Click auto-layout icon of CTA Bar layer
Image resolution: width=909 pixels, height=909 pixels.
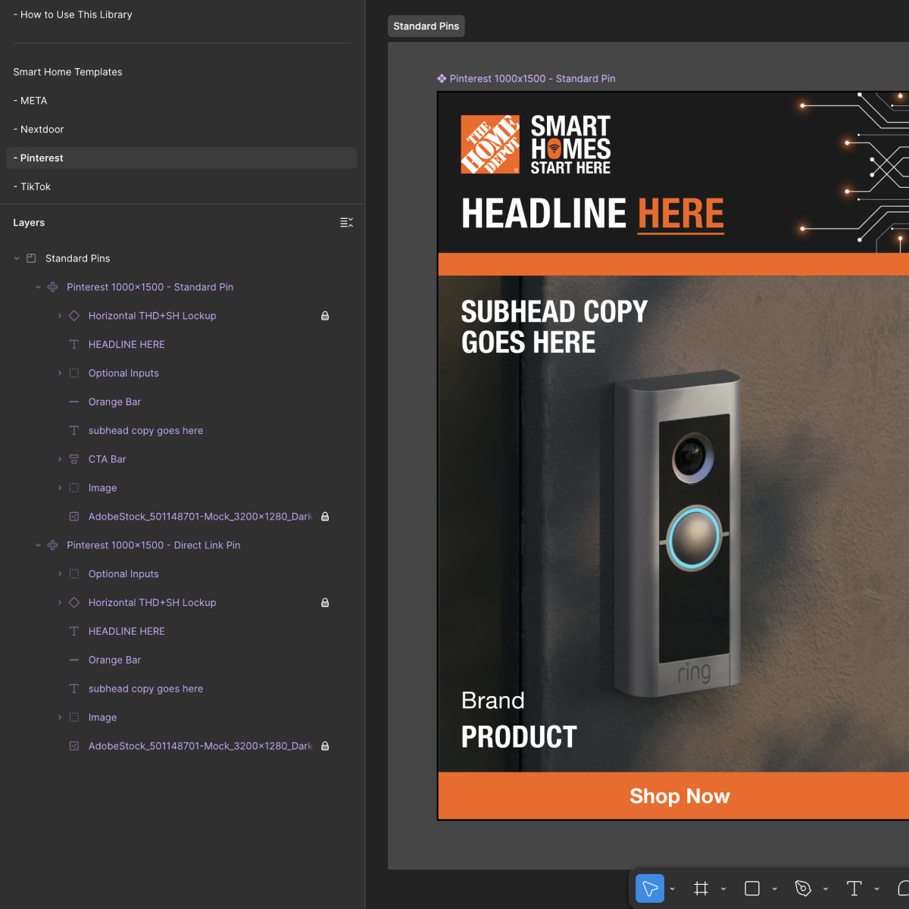74,459
